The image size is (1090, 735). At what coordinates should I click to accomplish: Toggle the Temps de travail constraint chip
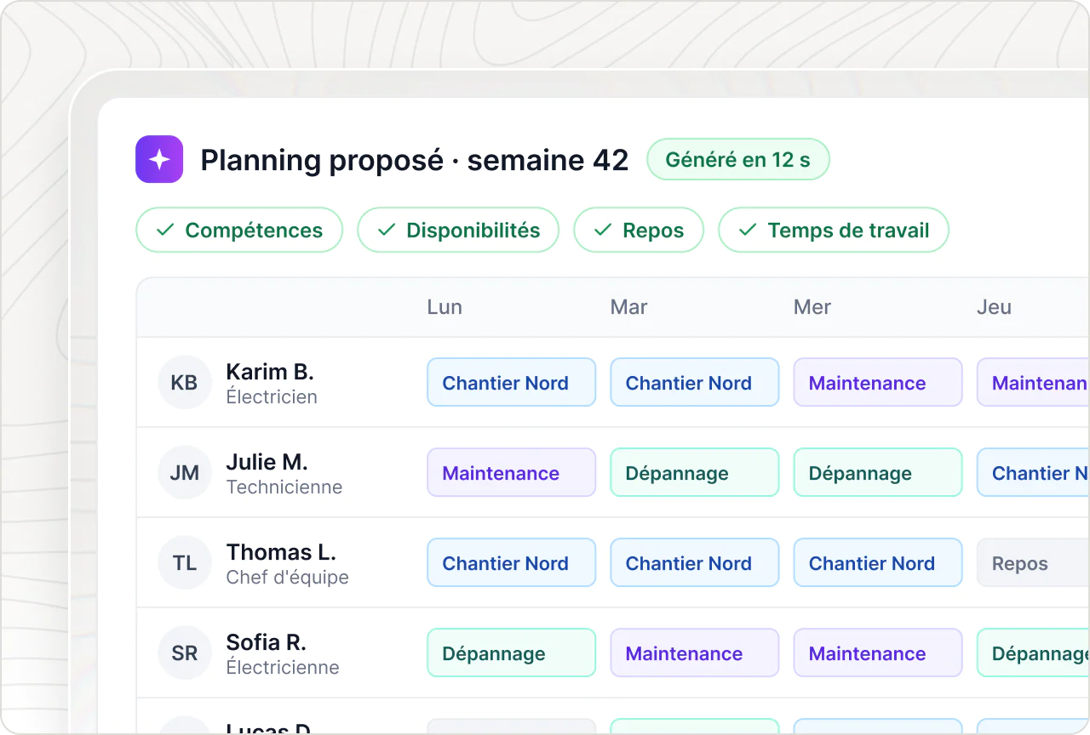(x=834, y=230)
